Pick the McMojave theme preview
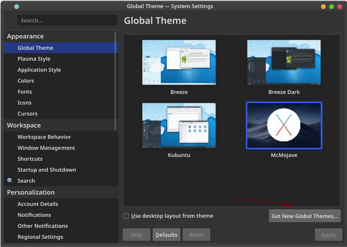 click(x=284, y=125)
